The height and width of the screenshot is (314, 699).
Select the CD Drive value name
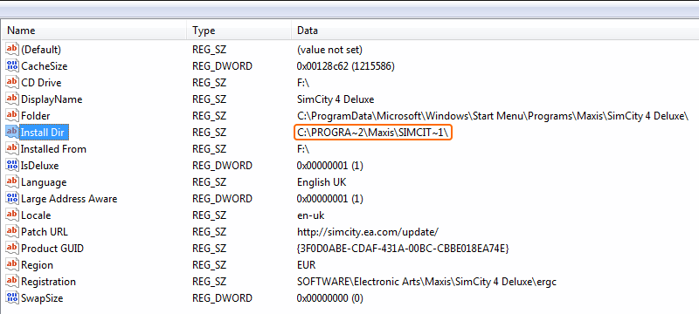pos(41,83)
